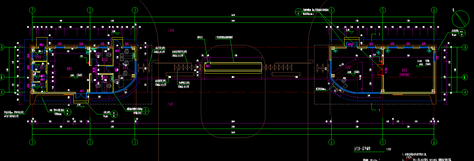474x161 pixels.
Task: Select the yellow rectangle at gate center
Action: pos(233,68)
